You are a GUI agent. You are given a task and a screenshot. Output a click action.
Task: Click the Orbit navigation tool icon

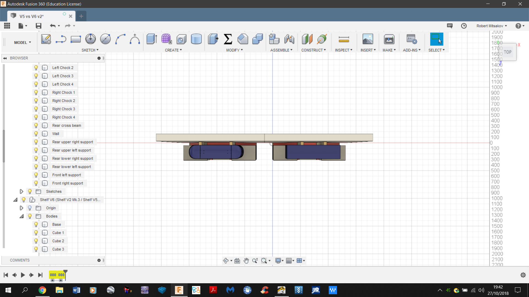point(226,261)
